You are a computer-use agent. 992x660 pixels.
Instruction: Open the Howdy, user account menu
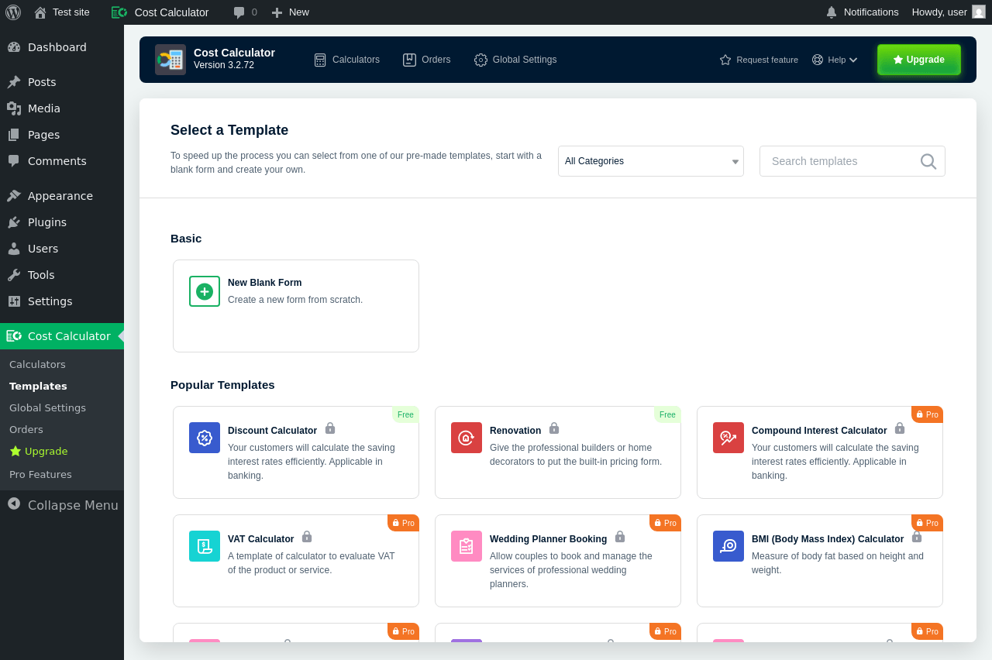click(x=949, y=12)
